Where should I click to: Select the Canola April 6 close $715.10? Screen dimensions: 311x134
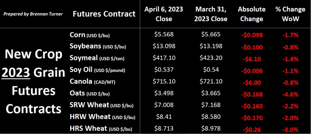pyautogui.click(x=164, y=81)
